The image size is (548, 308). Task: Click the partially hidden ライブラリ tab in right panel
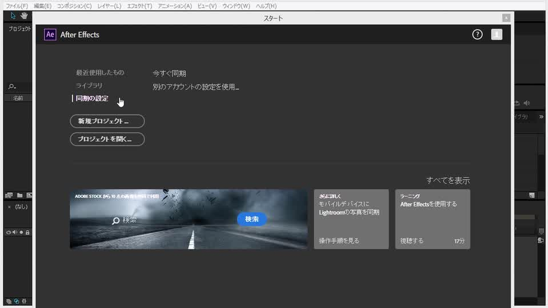pyautogui.click(x=521, y=117)
